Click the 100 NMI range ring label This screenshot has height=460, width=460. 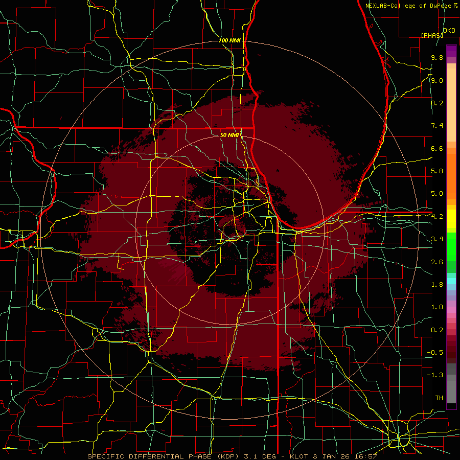click(229, 40)
